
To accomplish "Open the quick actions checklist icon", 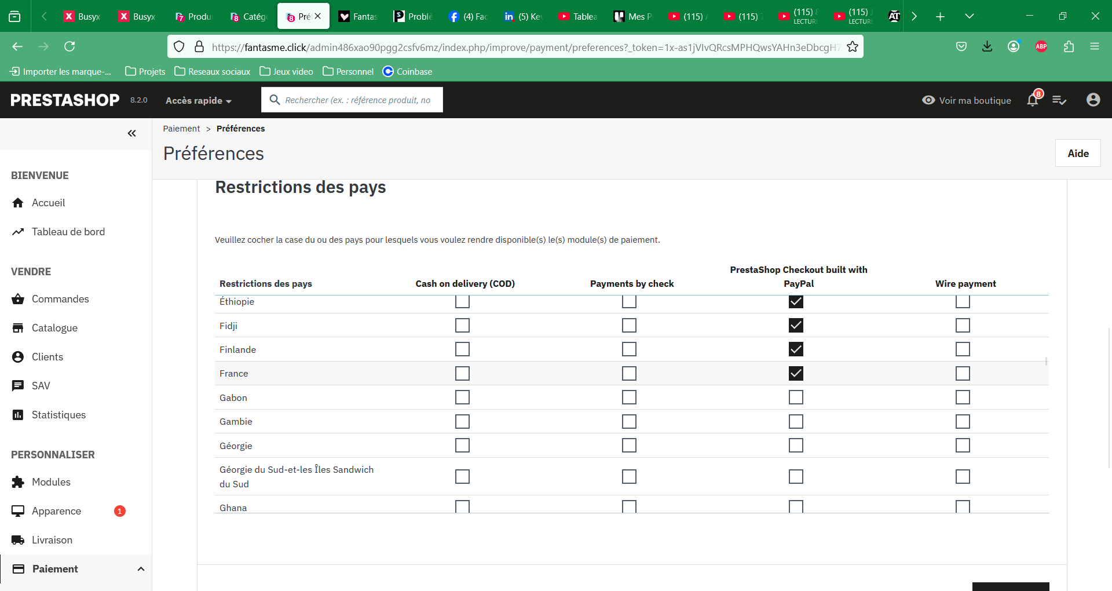I will 1059,100.
